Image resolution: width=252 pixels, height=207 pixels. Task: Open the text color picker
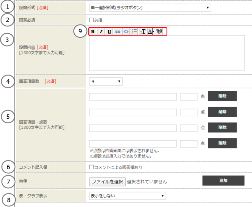151,31
